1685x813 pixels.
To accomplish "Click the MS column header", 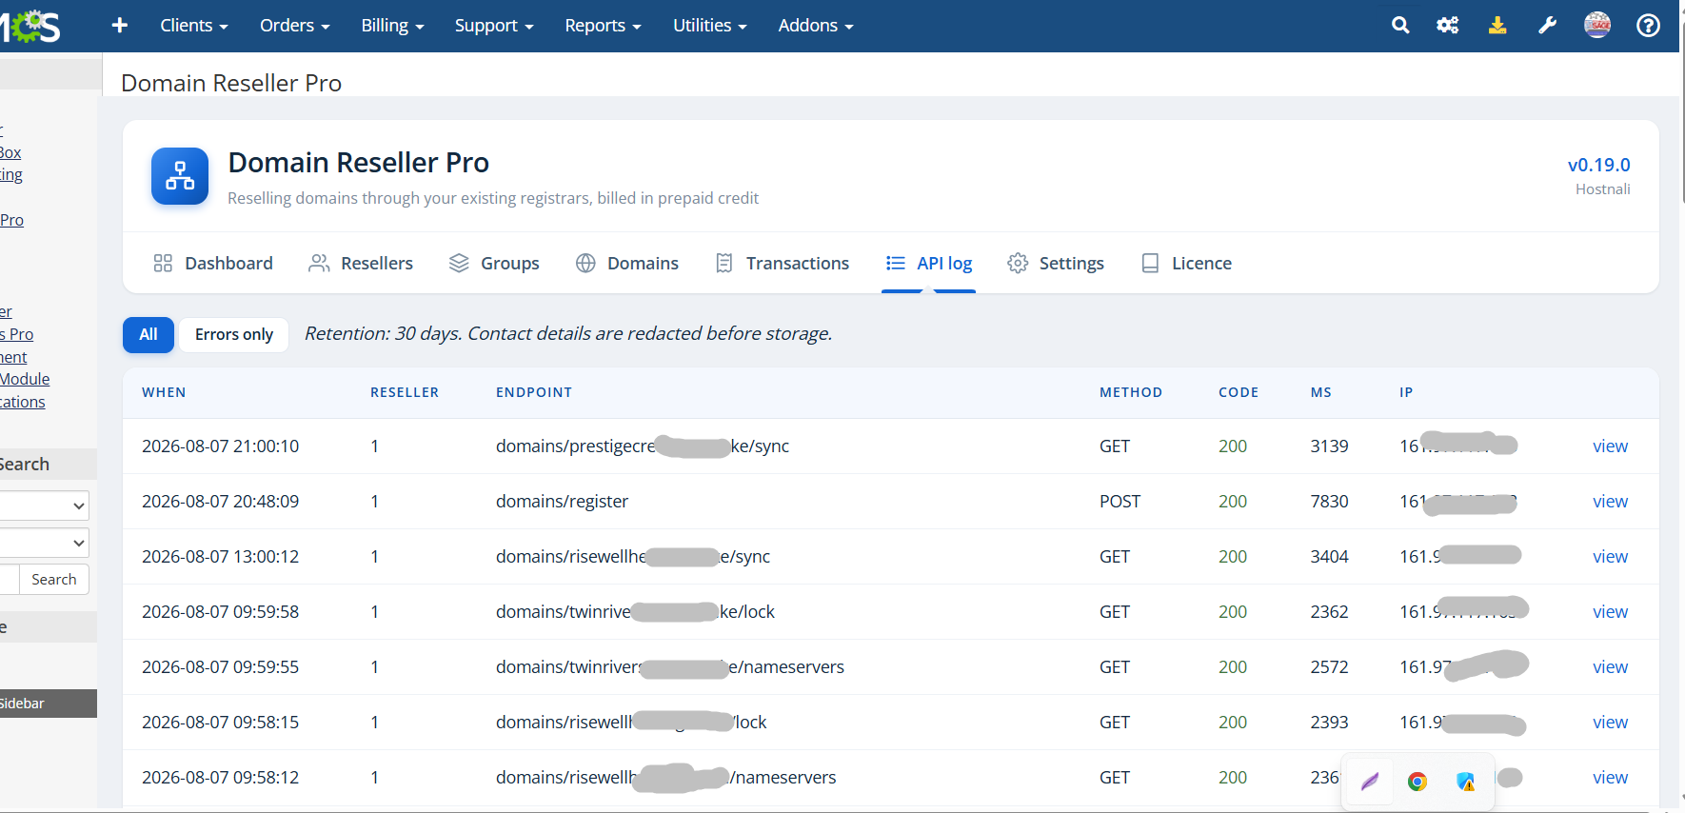I will 1320,392.
